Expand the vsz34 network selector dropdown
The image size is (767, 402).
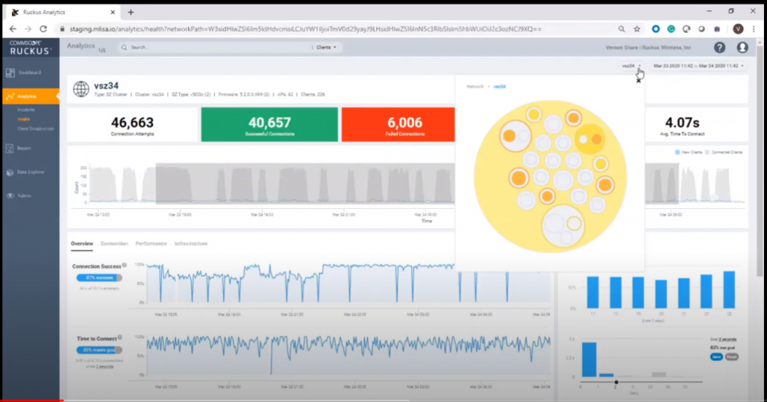click(631, 66)
